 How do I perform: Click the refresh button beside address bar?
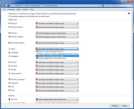click(101, 6)
